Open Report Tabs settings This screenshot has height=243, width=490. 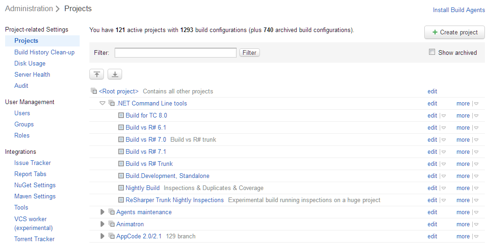[30, 174]
